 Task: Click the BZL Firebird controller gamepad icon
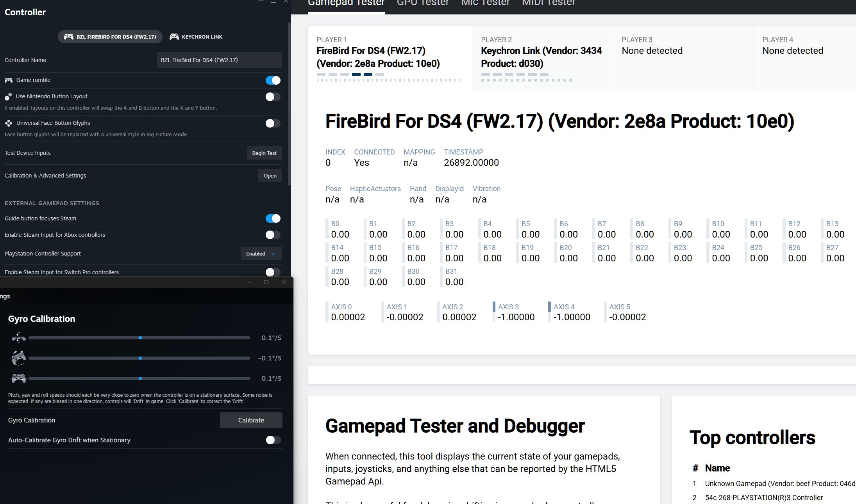point(69,37)
